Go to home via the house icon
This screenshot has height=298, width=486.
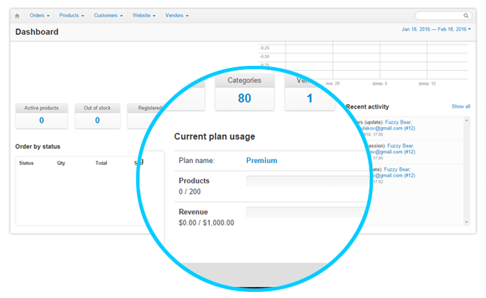click(17, 15)
